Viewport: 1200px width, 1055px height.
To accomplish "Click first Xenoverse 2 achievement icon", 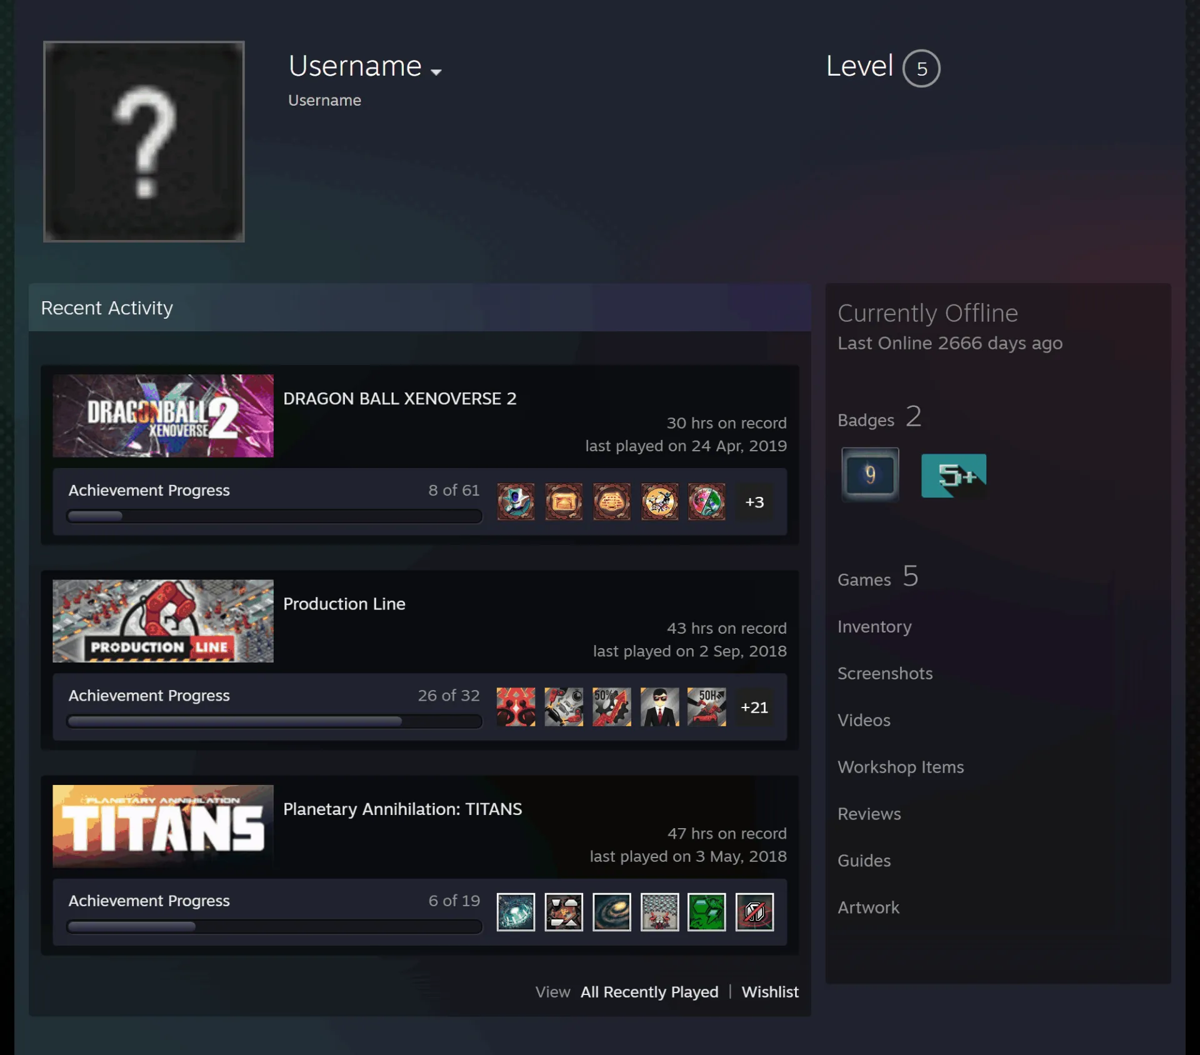I will [516, 502].
